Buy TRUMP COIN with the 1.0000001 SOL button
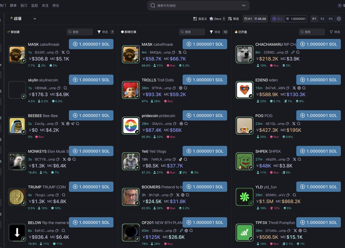 tap(91, 187)
